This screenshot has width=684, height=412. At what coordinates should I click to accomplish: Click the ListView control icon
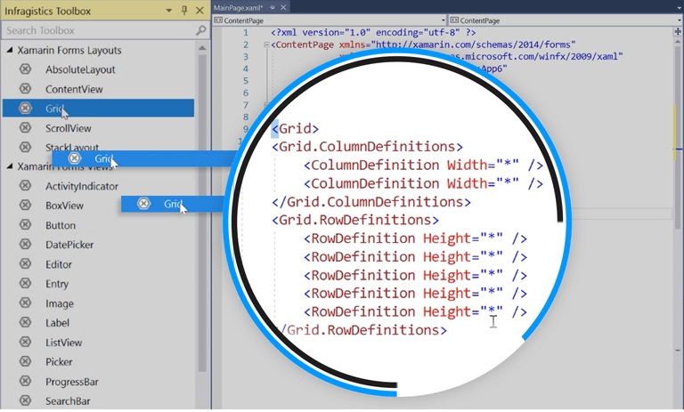(25, 343)
